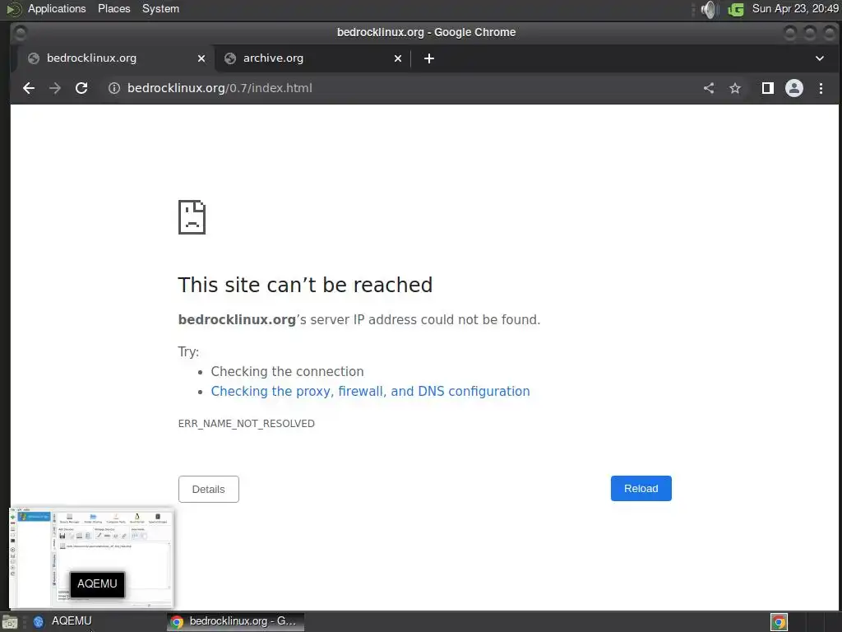Click the forward navigation arrow
The image size is (842, 632).
coord(55,88)
